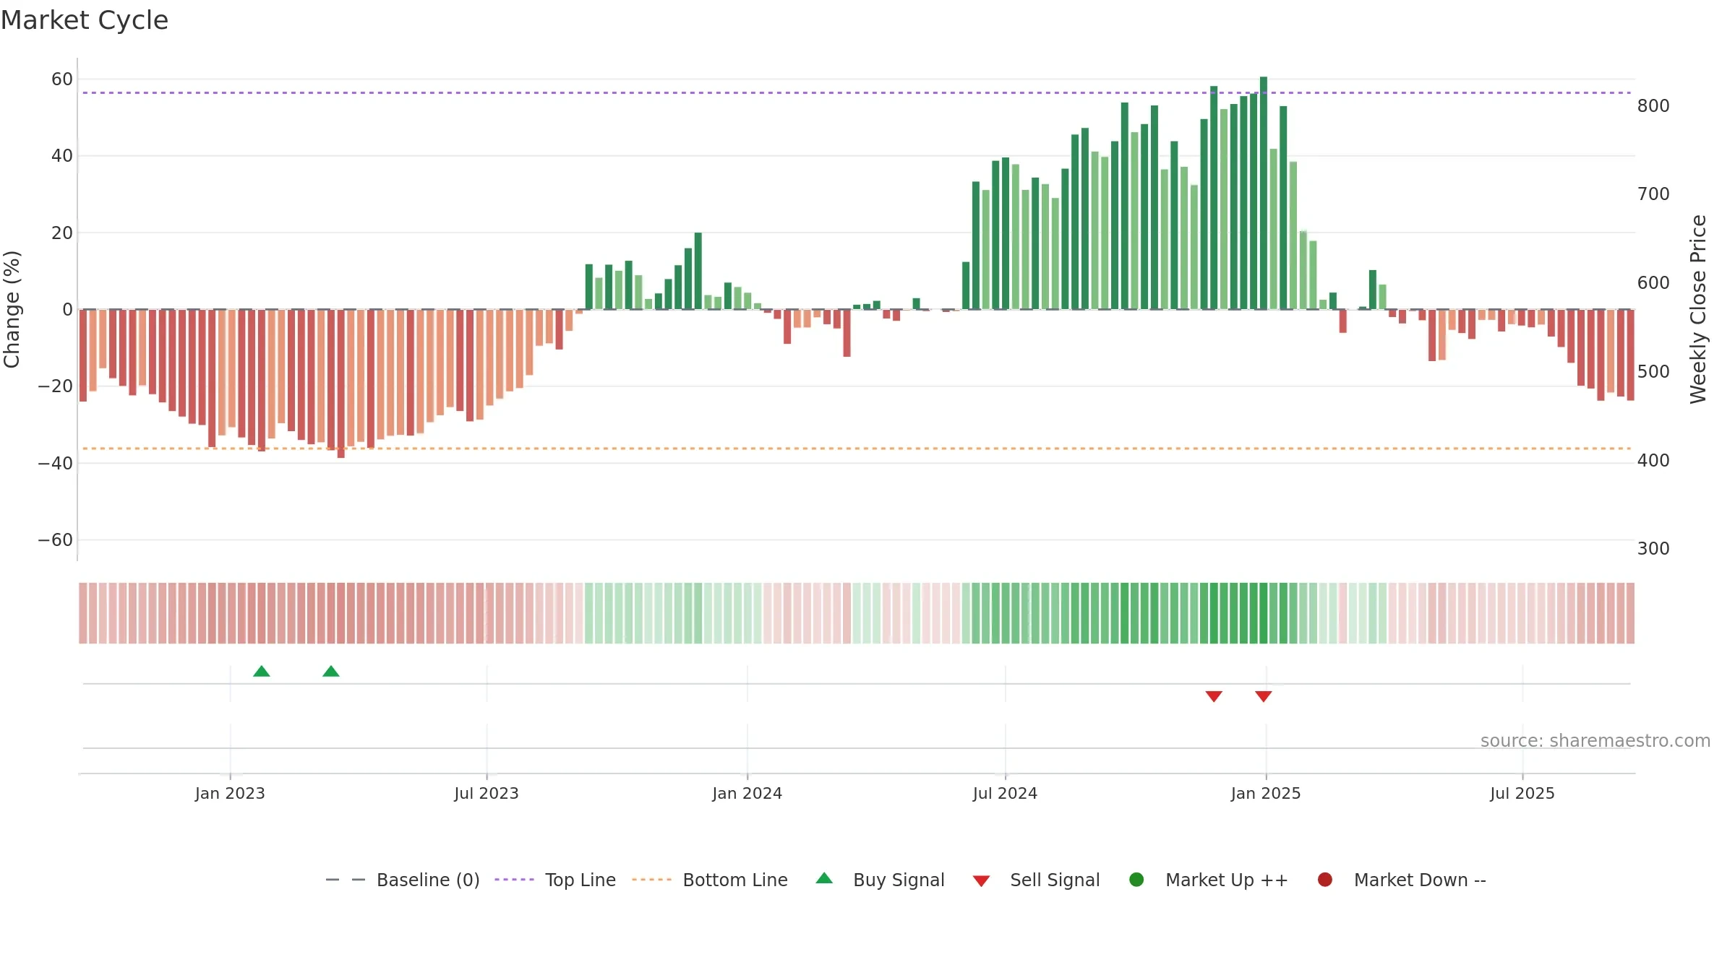Click the green Buy Signal triangle legend icon
The height and width of the screenshot is (975, 1735).
pyautogui.click(x=824, y=878)
